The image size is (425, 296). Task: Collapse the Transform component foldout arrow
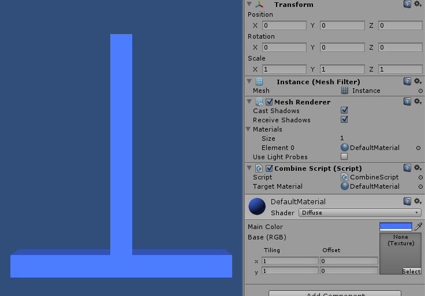coord(249,4)
